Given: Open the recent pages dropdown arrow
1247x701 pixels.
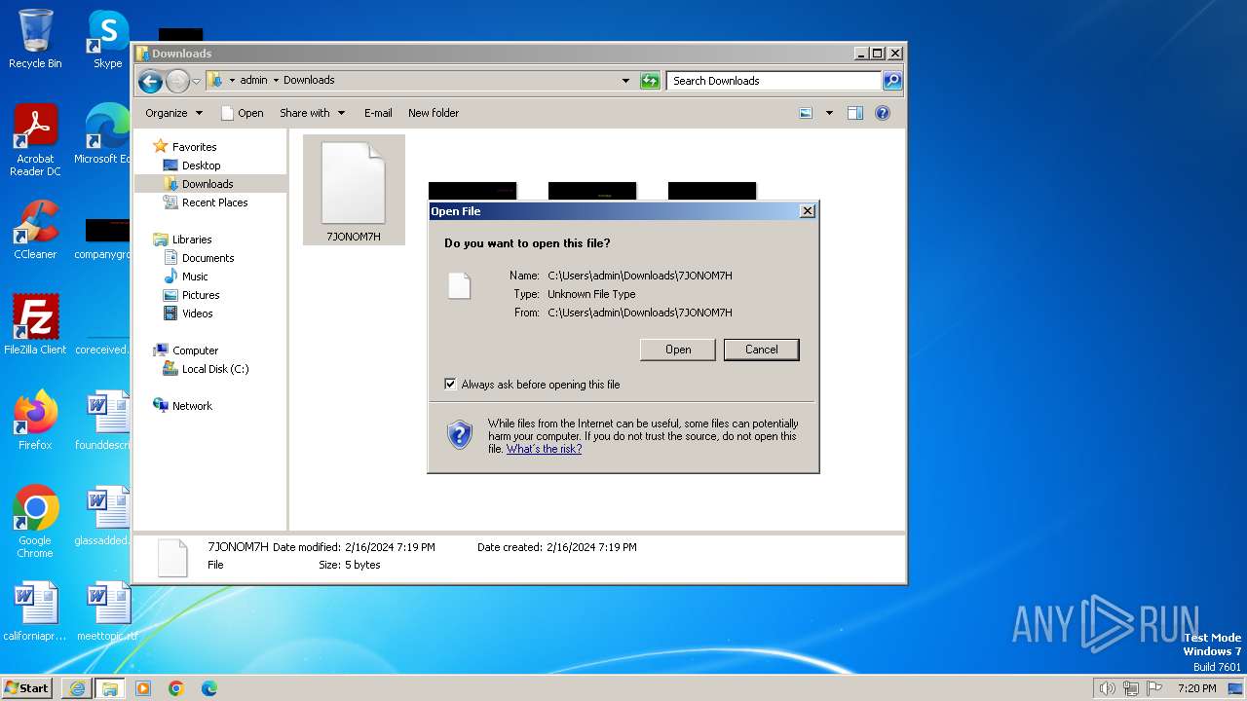Looking at the screenshot, I should click(196, 81).
